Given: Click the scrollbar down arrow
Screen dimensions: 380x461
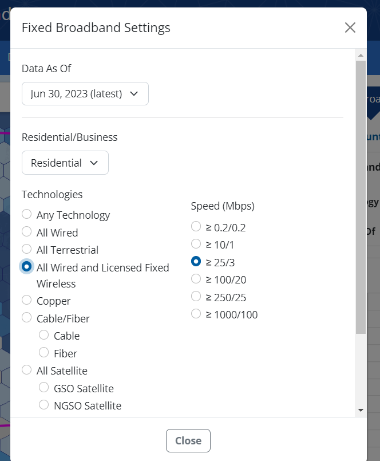Looking at the screenshot, I should click(x=361, y=410).
